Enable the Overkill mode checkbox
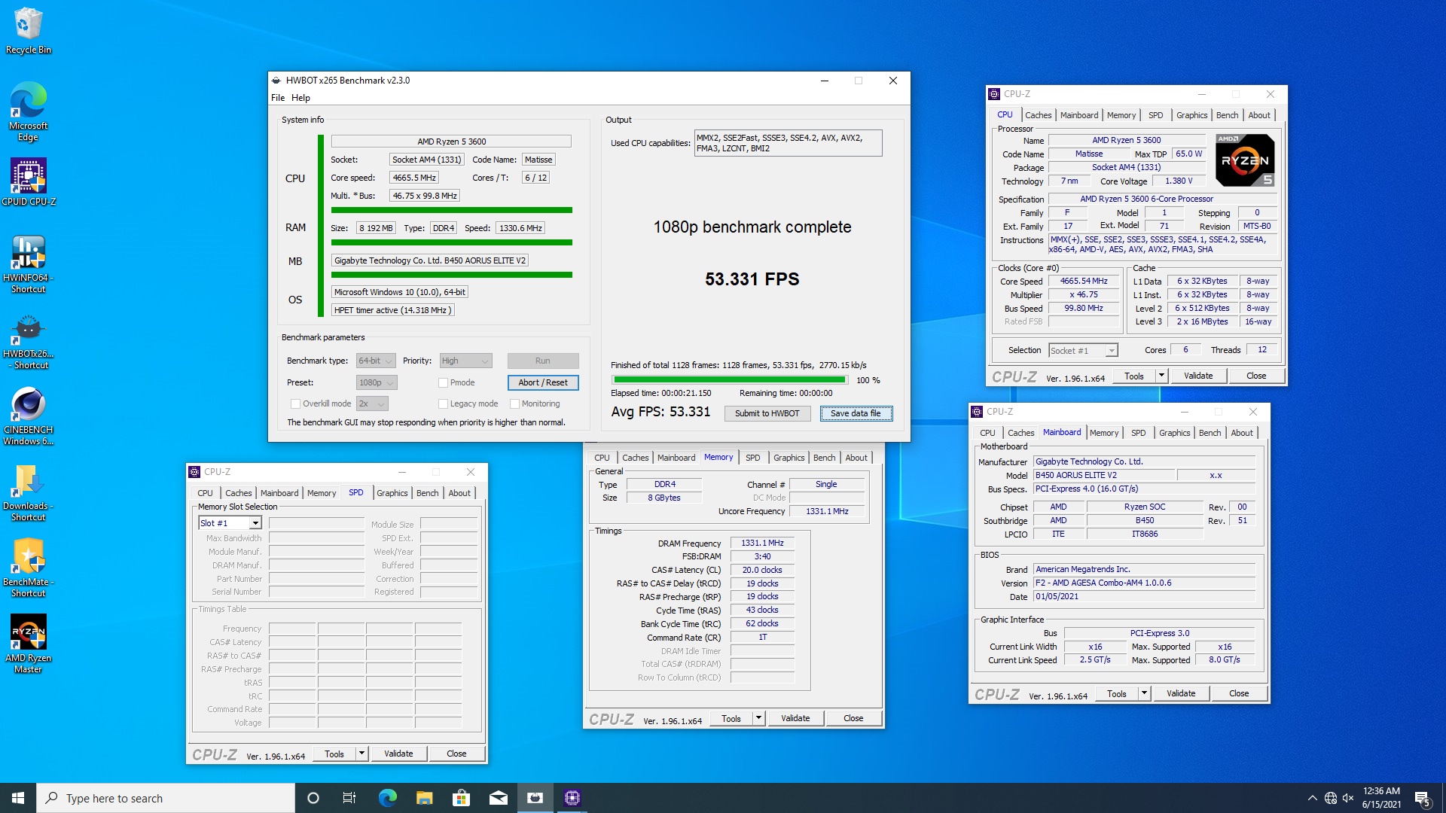 (296, 403)
